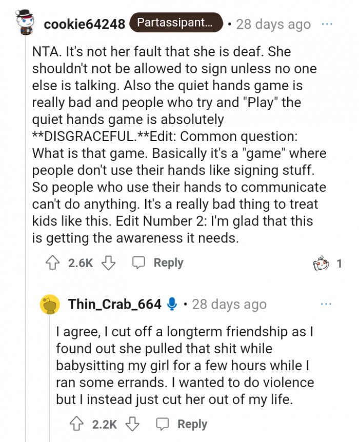Click Thin_Crab_664's yellow avatar
The height and width of the screenshot is (442, 359).
point(51,305)
